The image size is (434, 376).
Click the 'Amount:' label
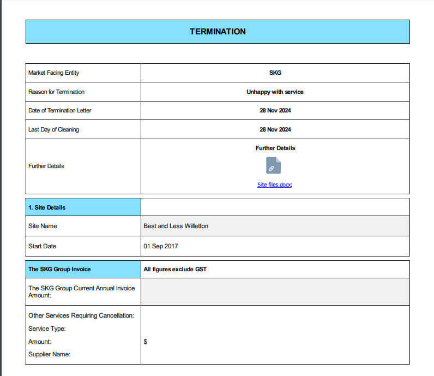(x=40, y=342)
